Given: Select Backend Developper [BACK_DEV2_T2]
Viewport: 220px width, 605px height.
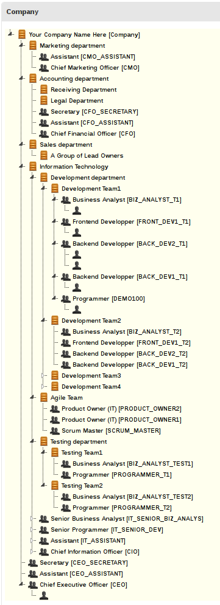Looking at the screenshot, I should coord(130,353).
